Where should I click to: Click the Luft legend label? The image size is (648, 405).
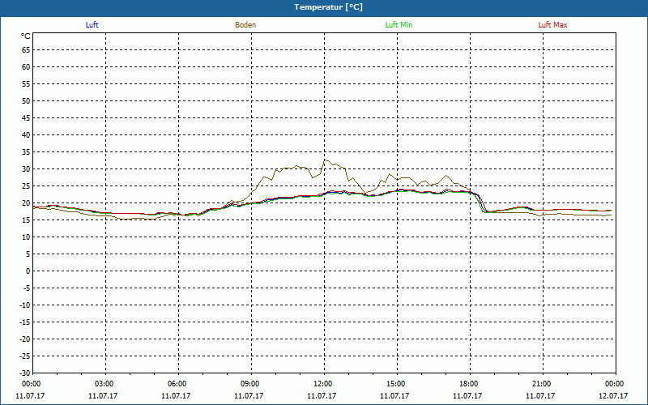pyautogui.click(x=92, y=25)
